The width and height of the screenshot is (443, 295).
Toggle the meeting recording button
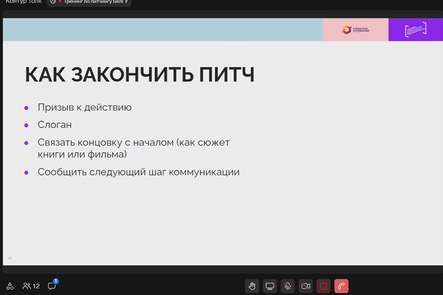click(323, 286)
